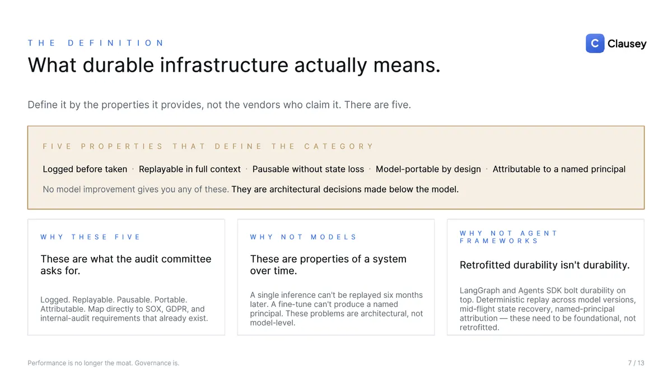Click the subtitle 'Define it by the properties'
The height and width of the screenshot is (378, 672).
[x=219, y=105]
